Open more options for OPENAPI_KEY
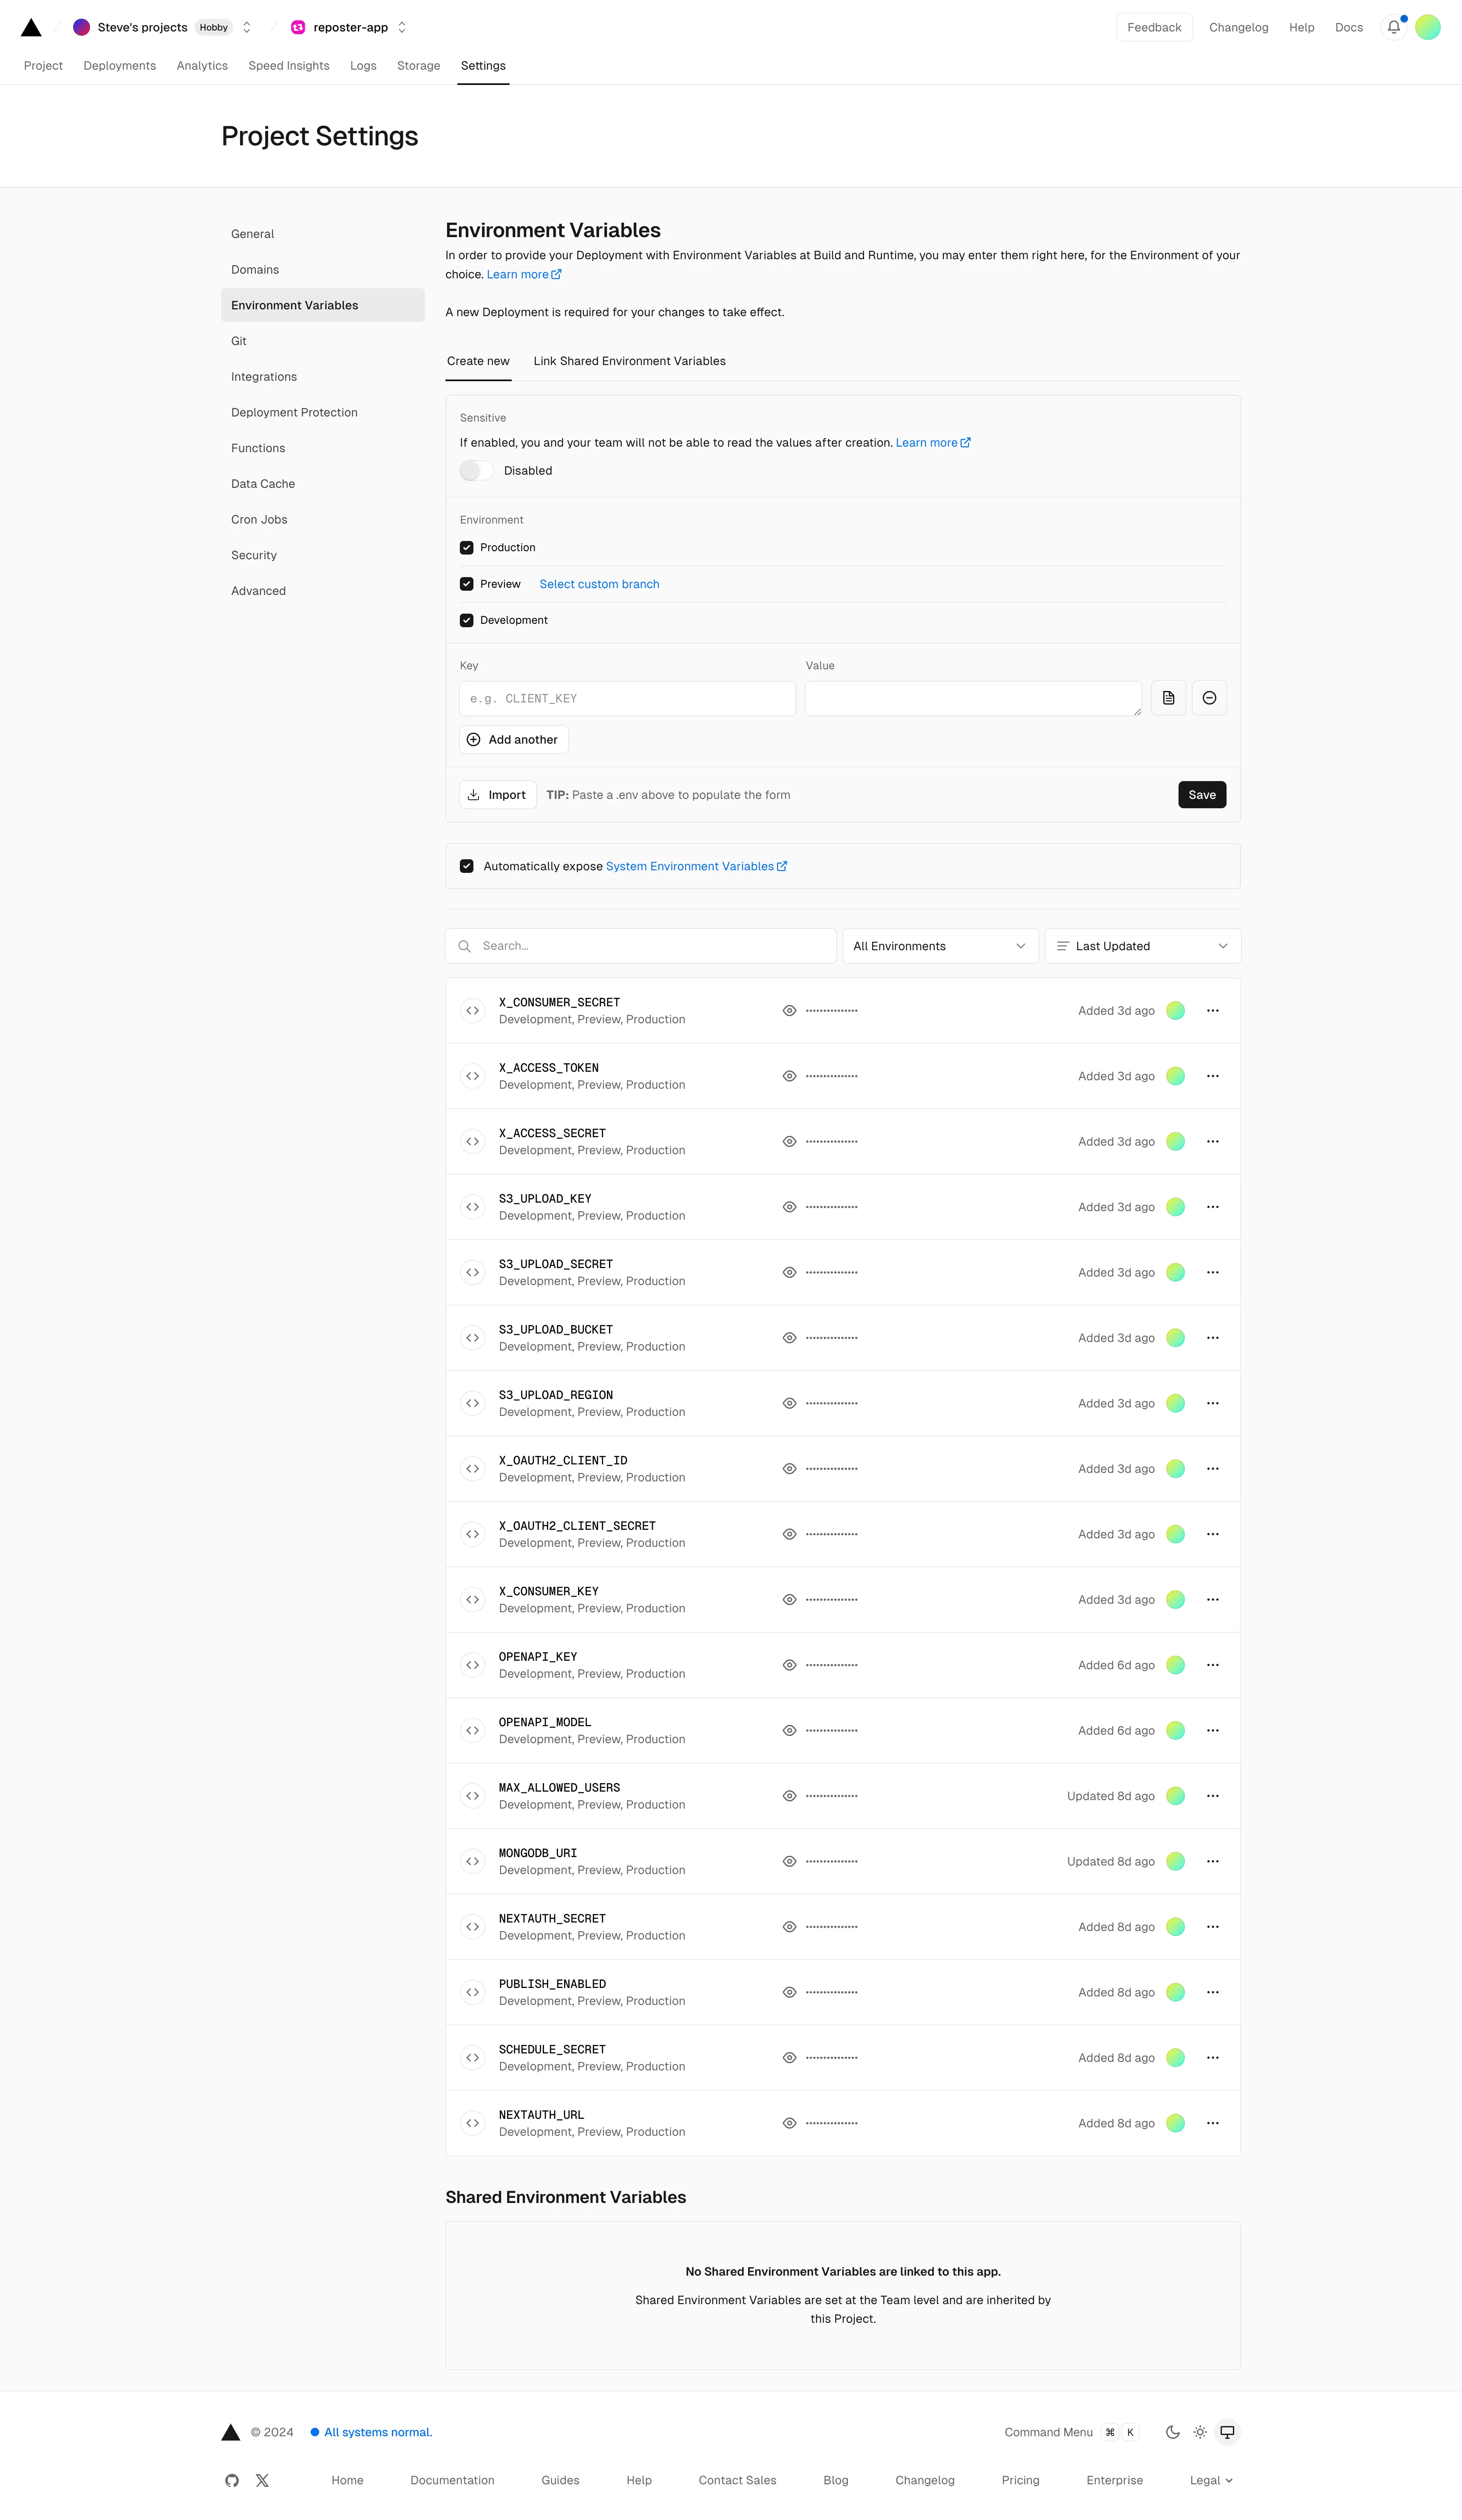 pos(1213,1665)
